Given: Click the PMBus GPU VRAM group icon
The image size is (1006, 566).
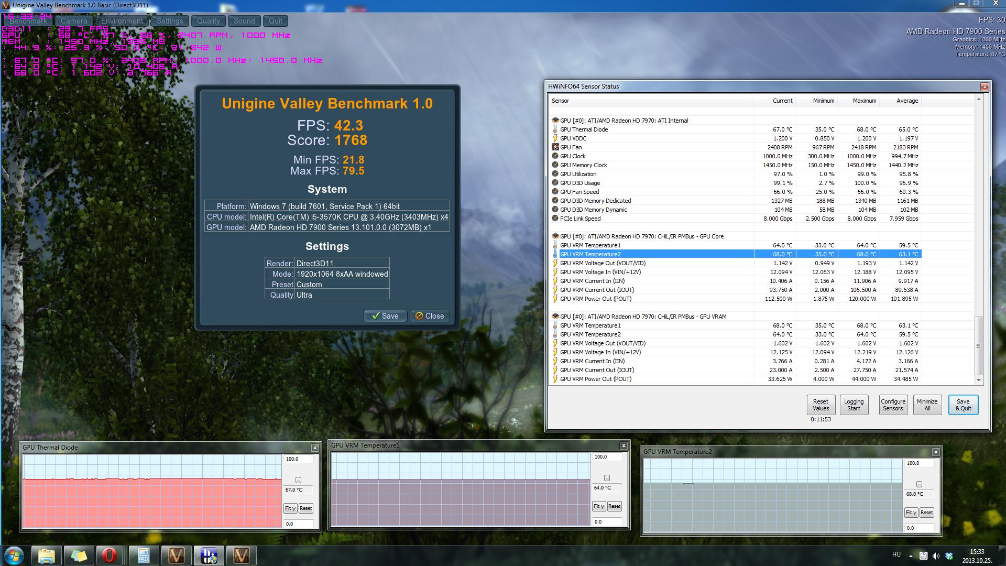Looking at the screenshot, I should pyautogui.click(x=555, y=317).
